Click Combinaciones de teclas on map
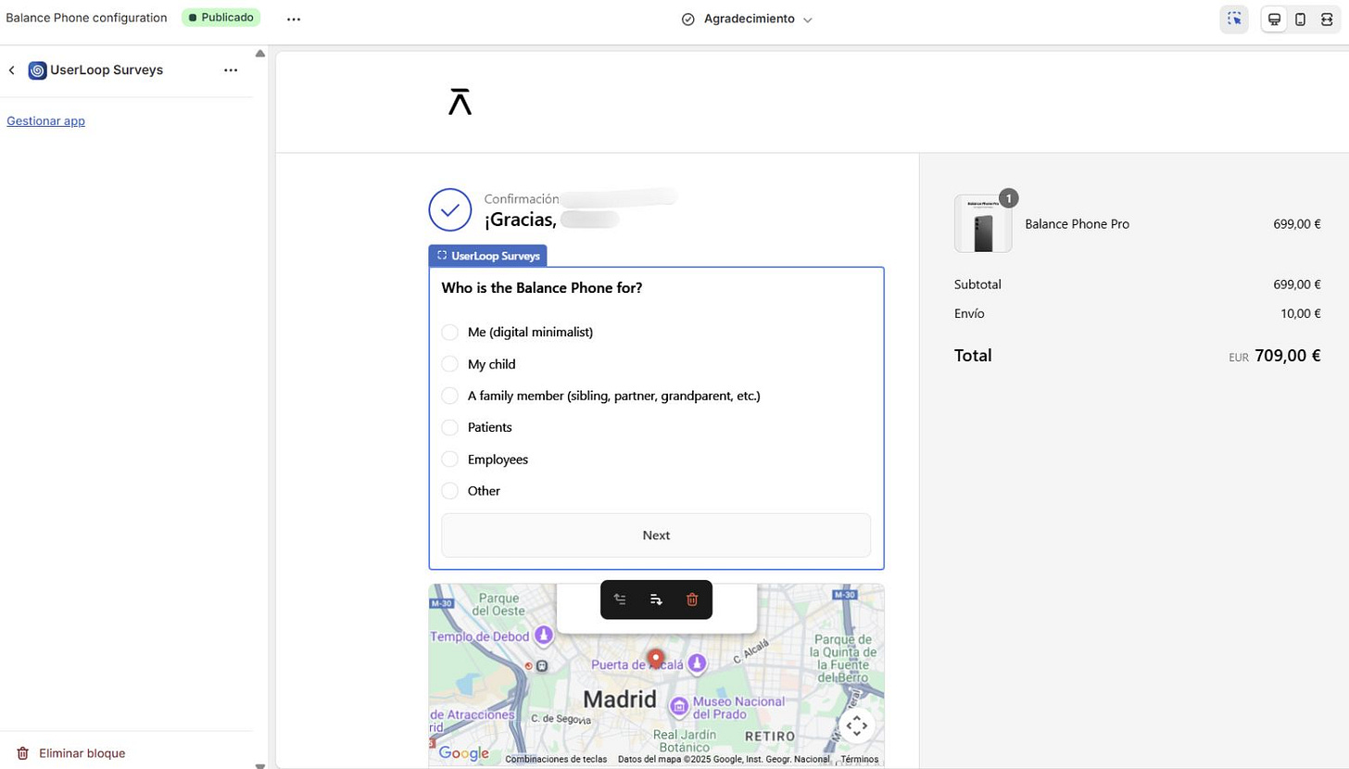This screenshot has width=1349, height=769. [556, 759]
